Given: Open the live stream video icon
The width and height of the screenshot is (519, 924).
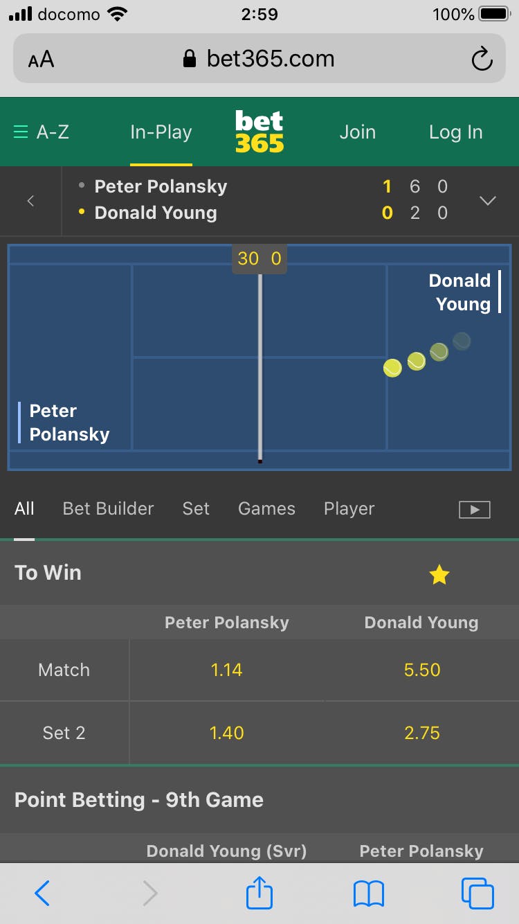Looking at the screenshot, I should tap(474, 510).
